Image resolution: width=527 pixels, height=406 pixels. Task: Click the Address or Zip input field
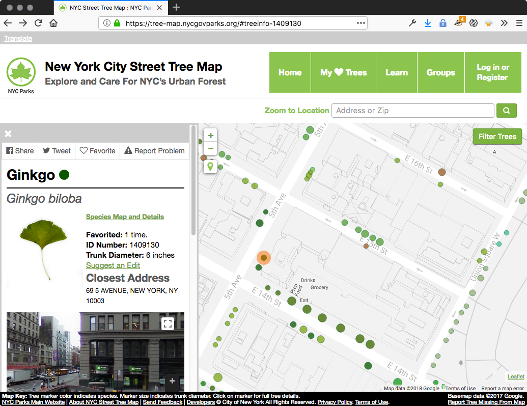click(412, 111)
